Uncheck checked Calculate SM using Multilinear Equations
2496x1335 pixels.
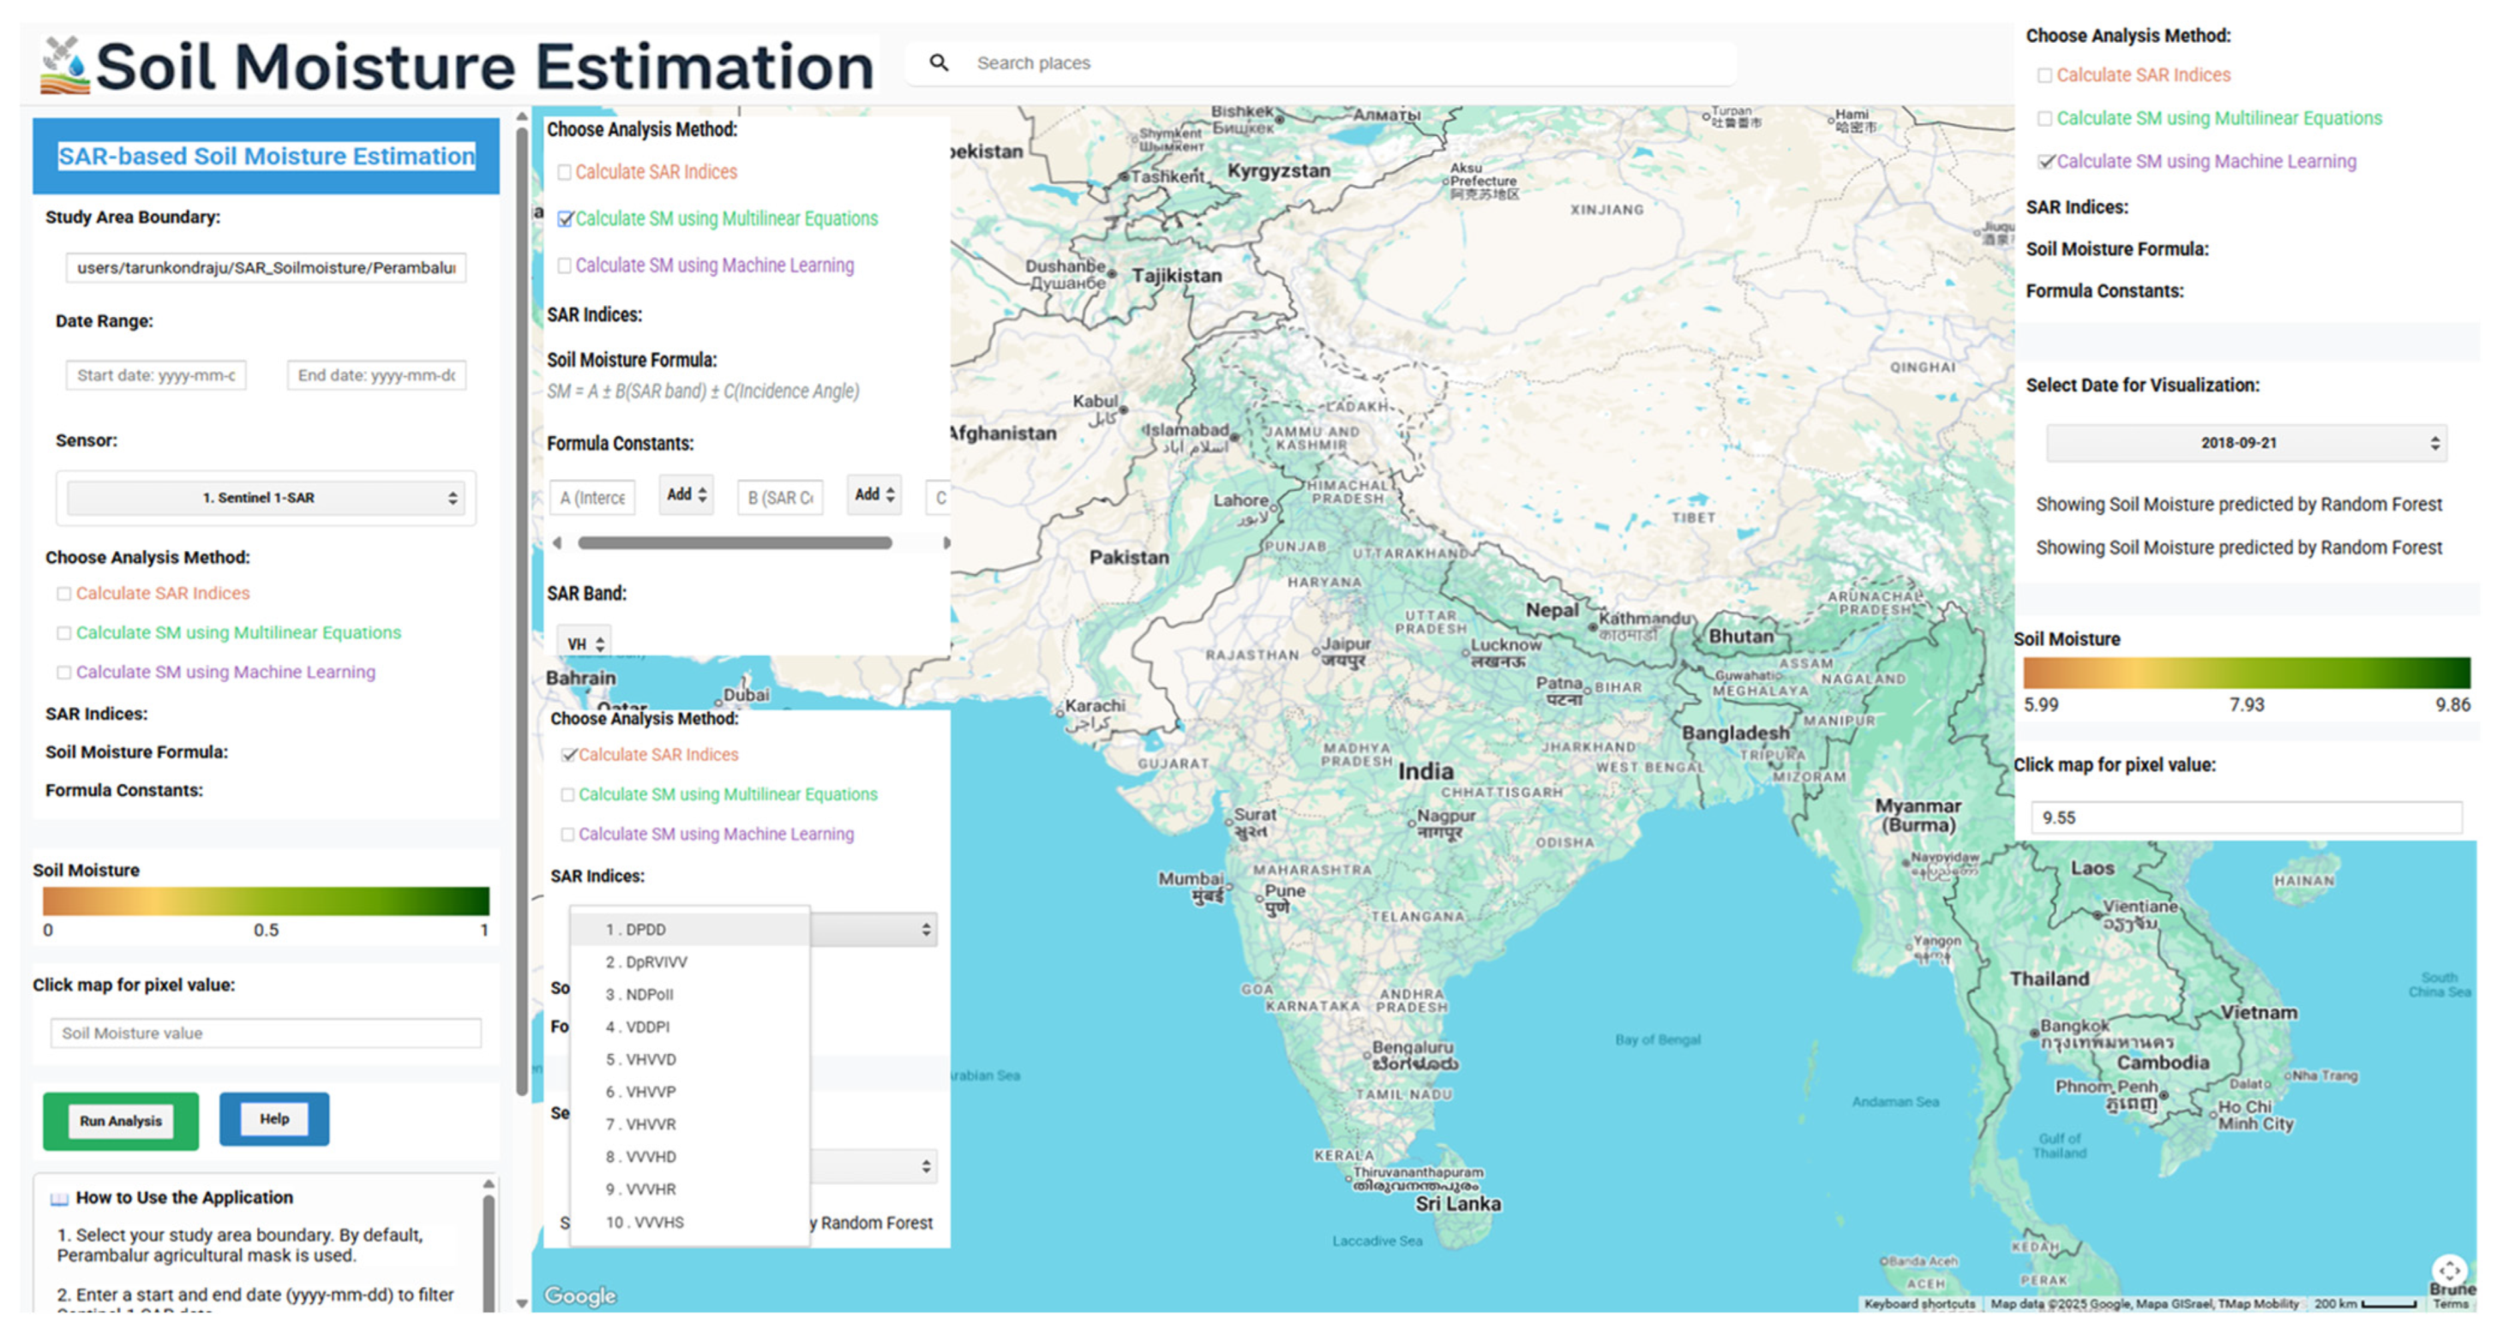tap(566, 220)
